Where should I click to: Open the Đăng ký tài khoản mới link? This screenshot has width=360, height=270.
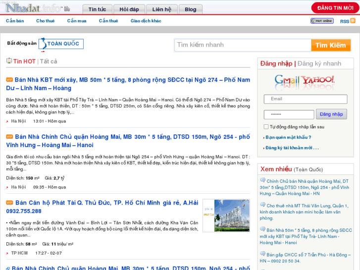292,148
